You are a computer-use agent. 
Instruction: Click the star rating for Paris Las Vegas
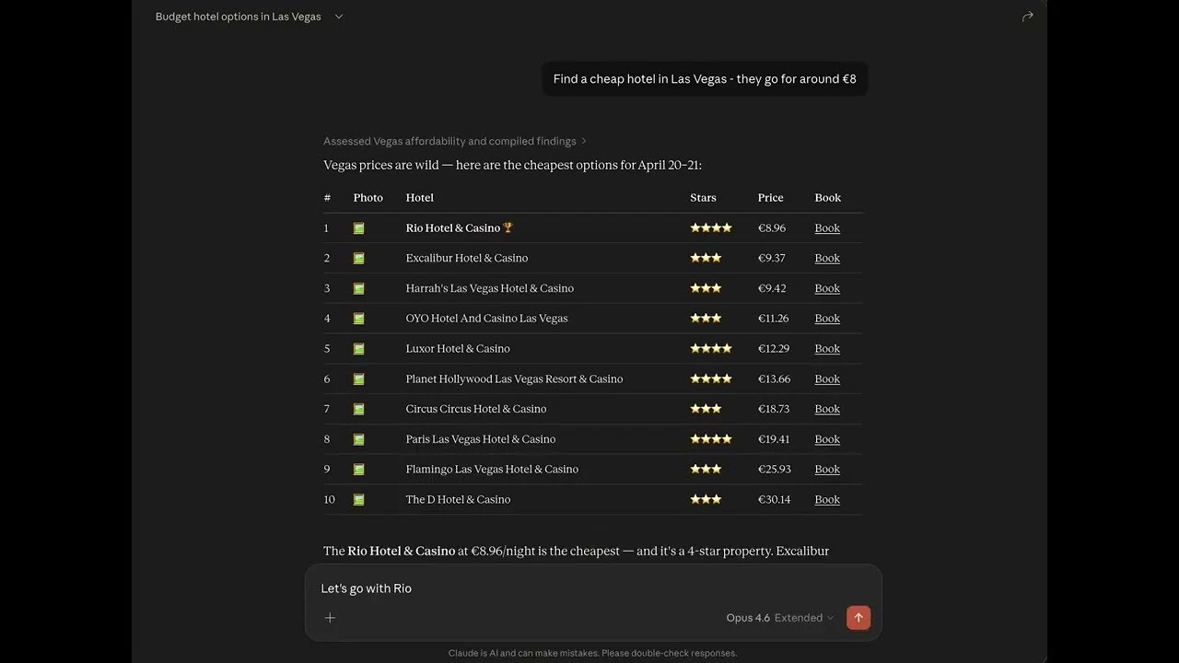click(711, 439)
